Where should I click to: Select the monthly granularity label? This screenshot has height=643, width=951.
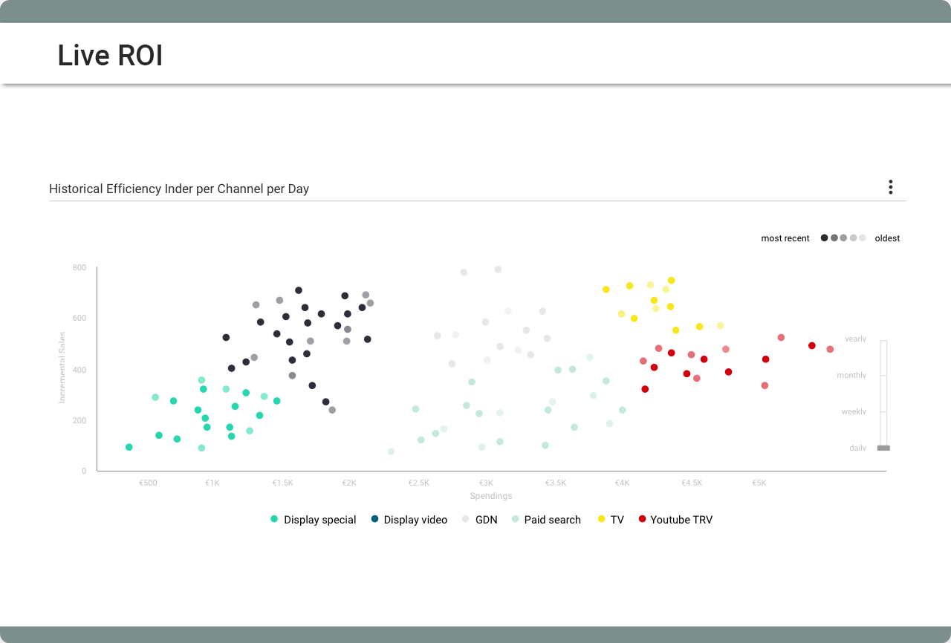(851, 376)
